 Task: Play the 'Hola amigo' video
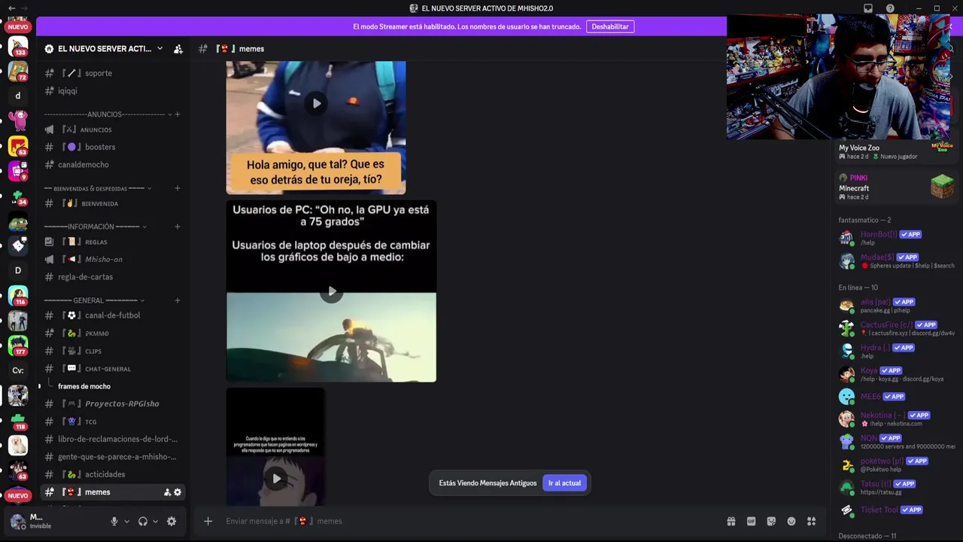coord(316,104)
